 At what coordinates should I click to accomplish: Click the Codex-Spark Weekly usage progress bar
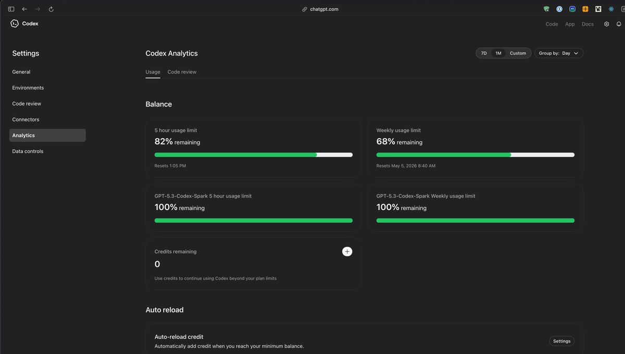tap(476, 221)
